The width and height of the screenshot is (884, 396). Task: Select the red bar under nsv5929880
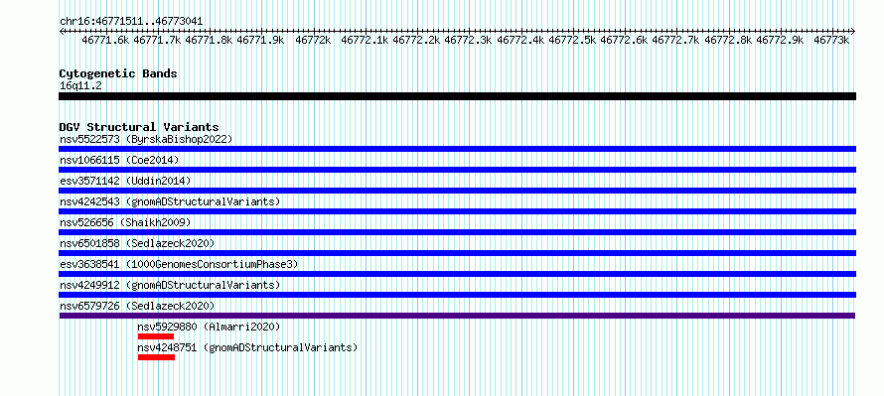click(x=156, y=336)
